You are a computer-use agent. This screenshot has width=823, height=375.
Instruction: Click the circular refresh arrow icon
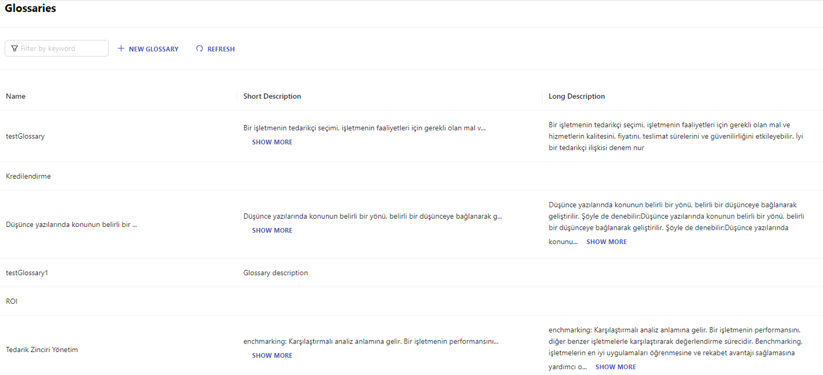tap(199, 49)
